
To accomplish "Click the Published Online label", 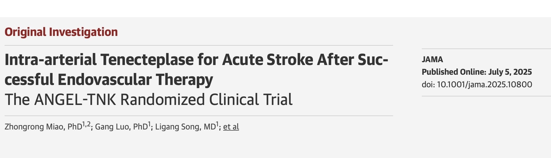I will click(x=454, y=72).
